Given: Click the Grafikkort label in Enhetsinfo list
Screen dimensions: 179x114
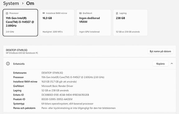Looking at the screenshot, I should click(18, 86).
